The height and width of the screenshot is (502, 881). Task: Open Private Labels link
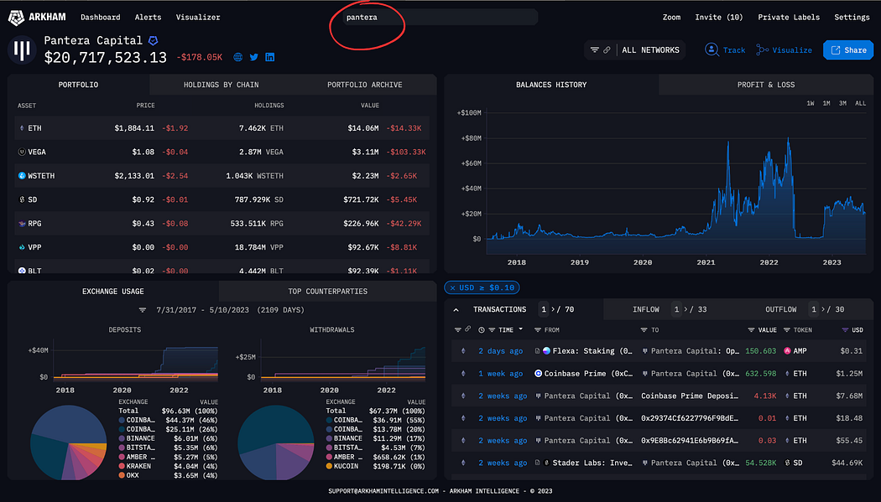[x=789, y=18]
